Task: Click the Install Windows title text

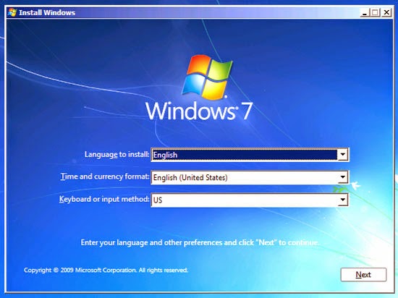Action: 47,12
